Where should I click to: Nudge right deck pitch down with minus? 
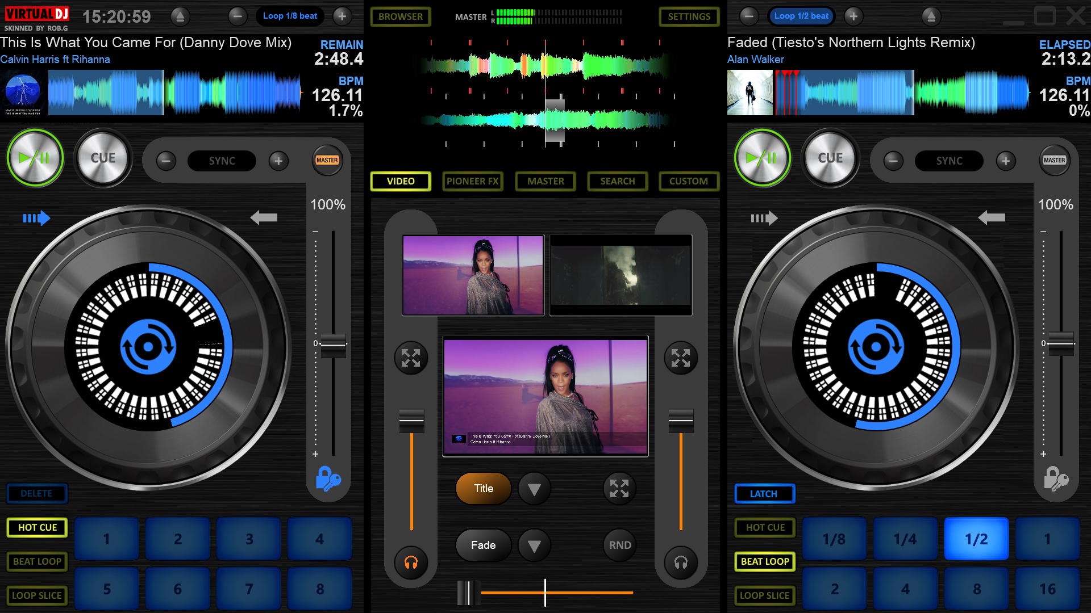[893, 161]
